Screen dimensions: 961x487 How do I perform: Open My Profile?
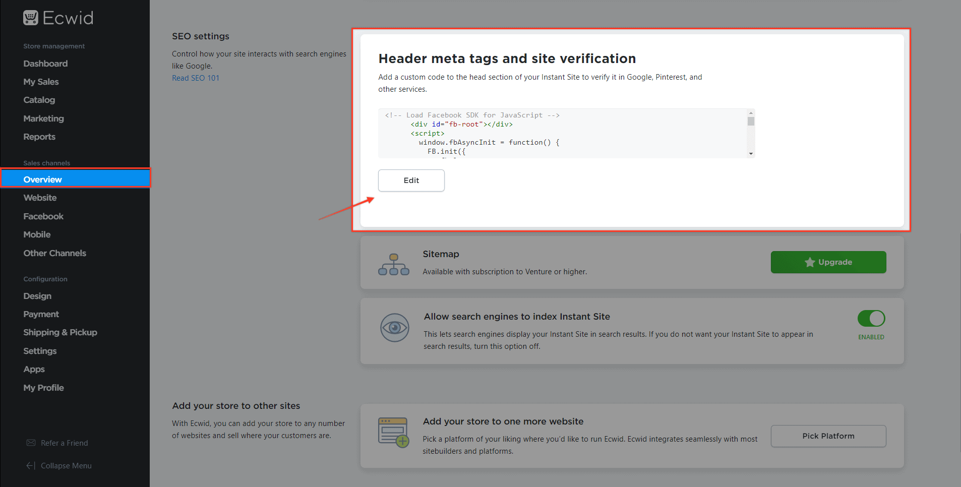click(43, 388)
